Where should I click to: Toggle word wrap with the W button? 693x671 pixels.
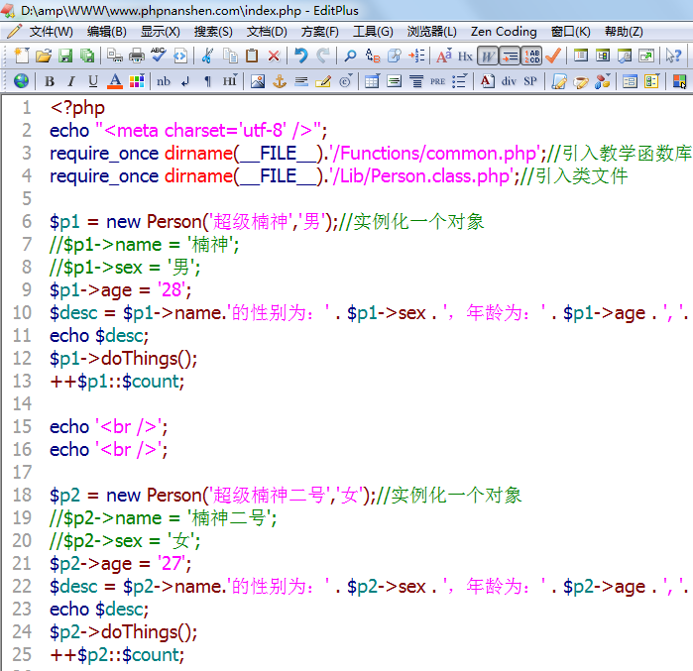pyautogui.click(x=488, y=56)
